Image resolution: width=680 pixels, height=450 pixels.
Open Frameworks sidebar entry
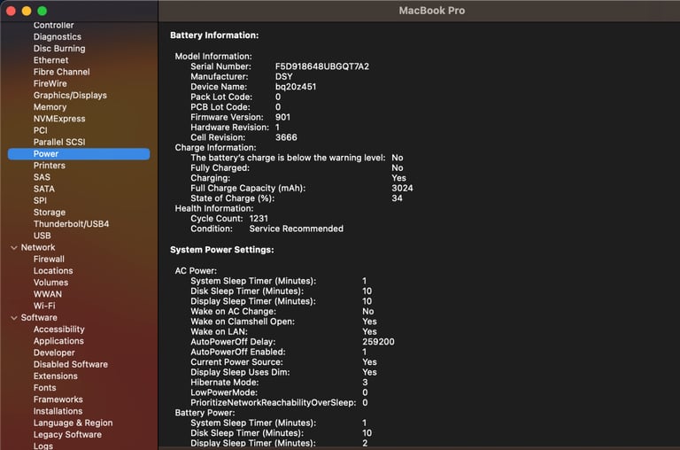tap(58, 400)
